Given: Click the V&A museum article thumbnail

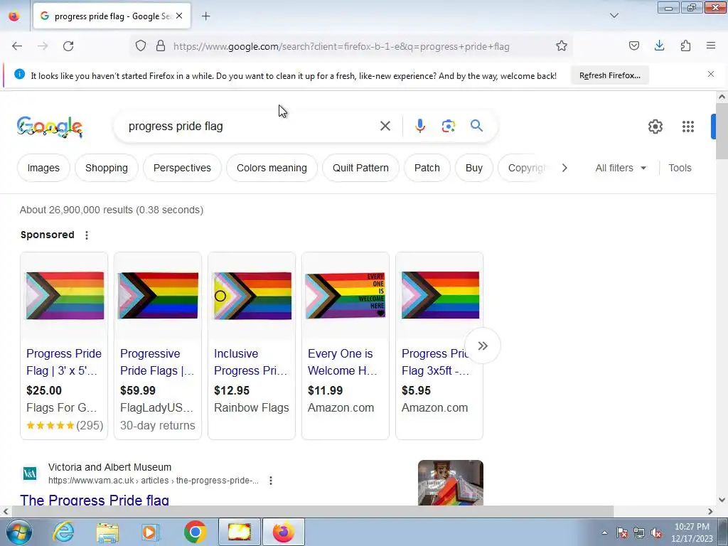Looking at the screenshot, I should pos(450,483).
